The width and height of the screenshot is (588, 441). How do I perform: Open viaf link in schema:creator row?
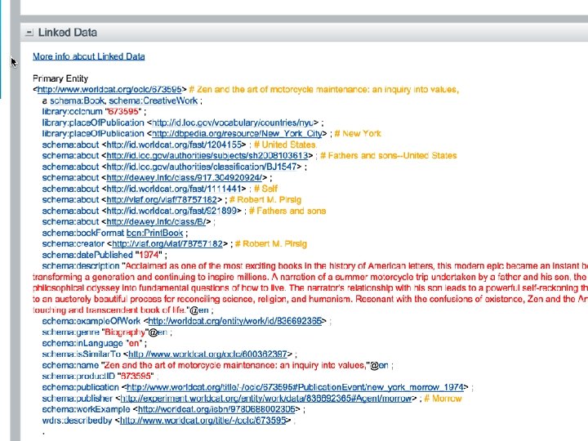(167, 243)
